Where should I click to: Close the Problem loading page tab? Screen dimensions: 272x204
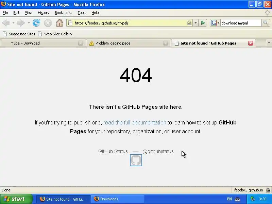pos(166,43)
